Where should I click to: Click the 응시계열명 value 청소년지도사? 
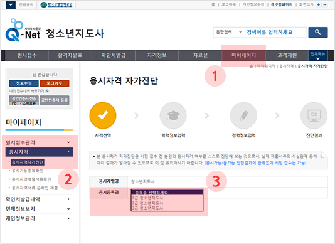(x=142, y=182)
